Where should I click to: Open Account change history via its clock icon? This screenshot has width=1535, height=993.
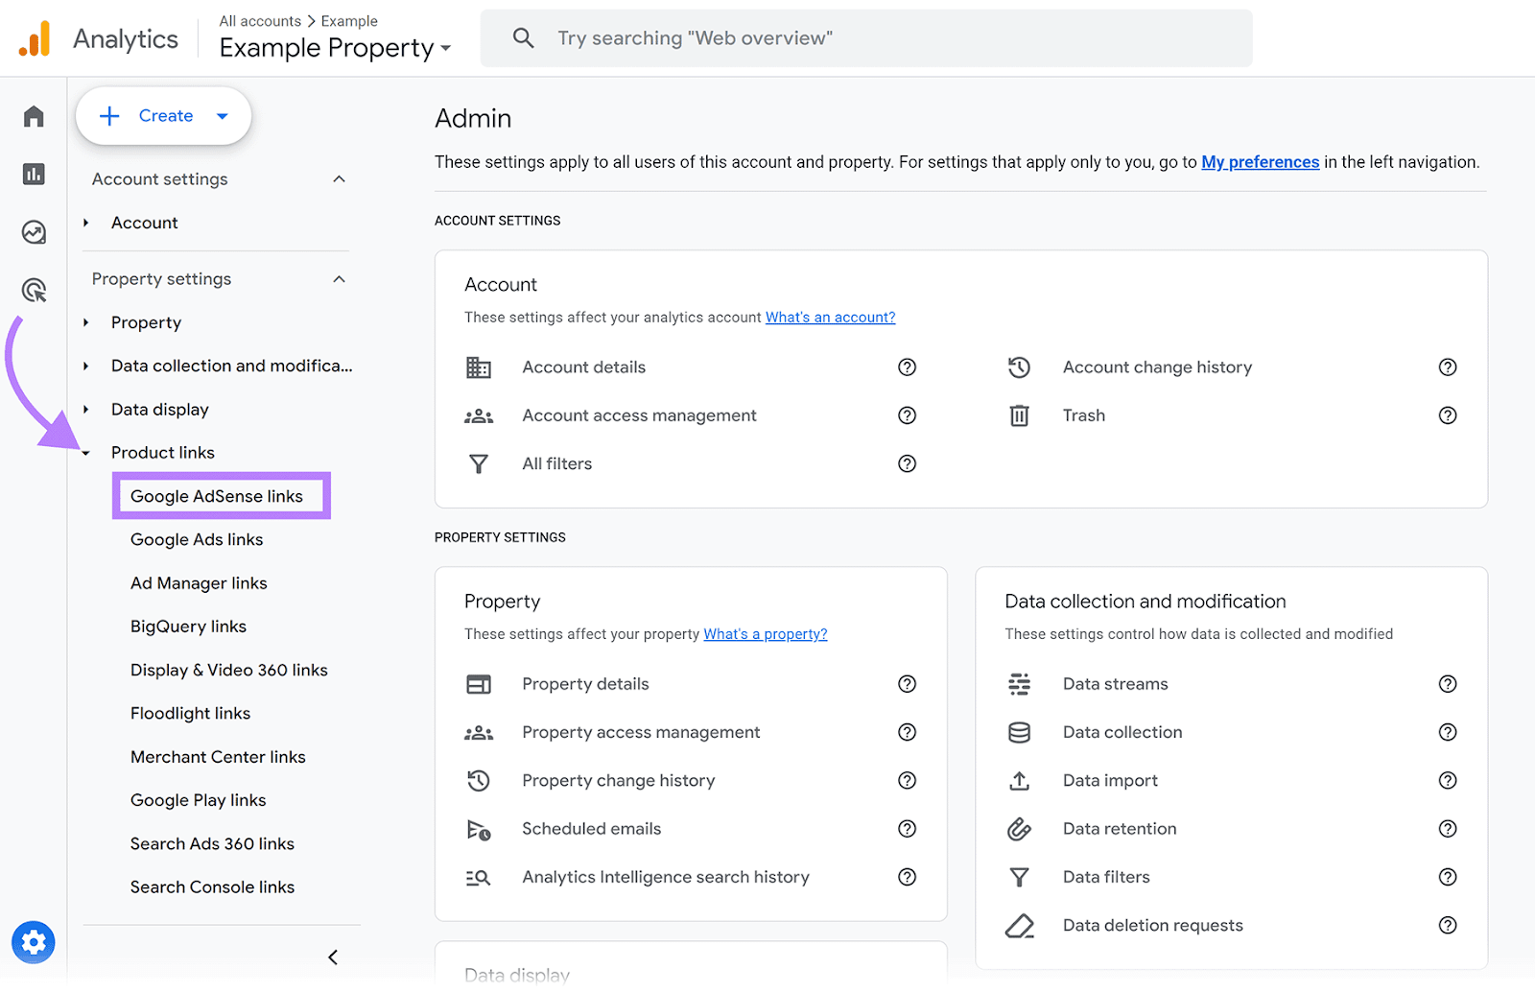pyautogui.click(x=1019, y=366)
